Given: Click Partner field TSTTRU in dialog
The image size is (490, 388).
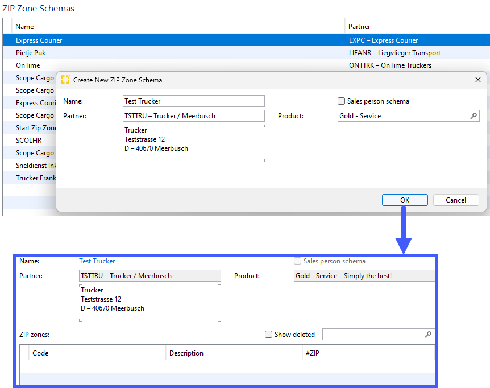Looking at the screenshot, I should pos(194,116).
